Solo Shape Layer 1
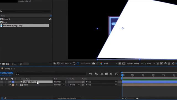177x100 pixels. 4,82
